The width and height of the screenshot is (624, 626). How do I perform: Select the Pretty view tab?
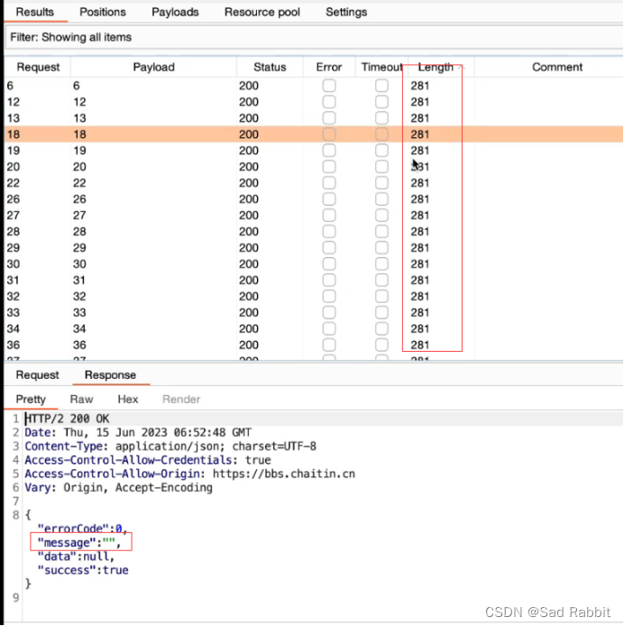31,400
